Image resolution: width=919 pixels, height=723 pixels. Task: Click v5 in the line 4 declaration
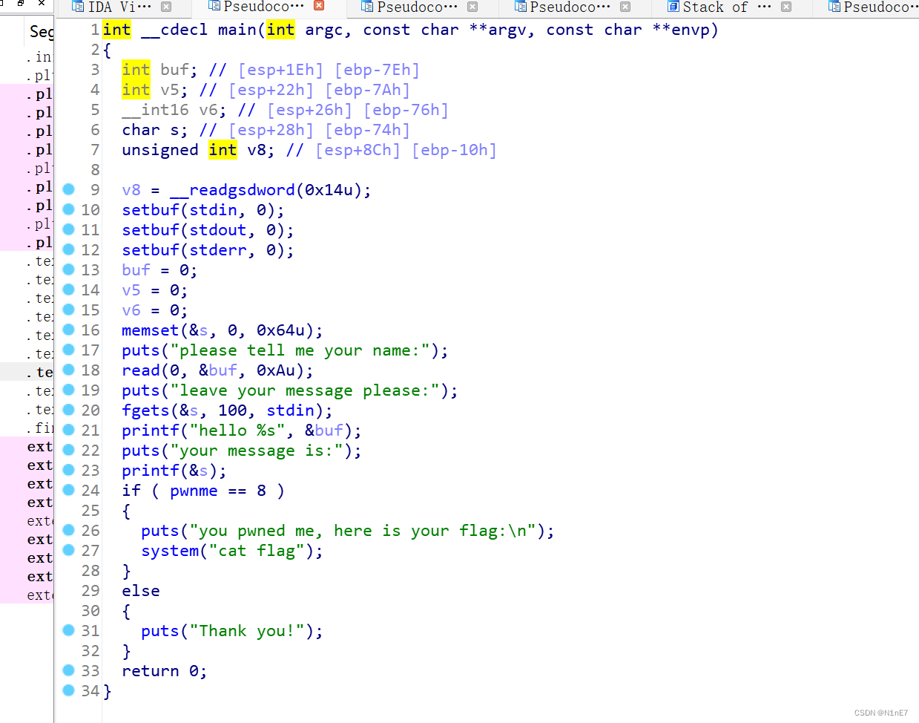[169, 90]
